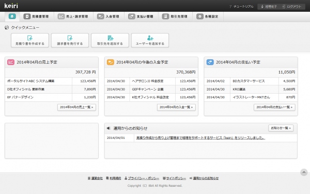310x194 pixels.
Task: Select K社オフィシャル 料金改定 row
Action: click(x=151, y=97)
